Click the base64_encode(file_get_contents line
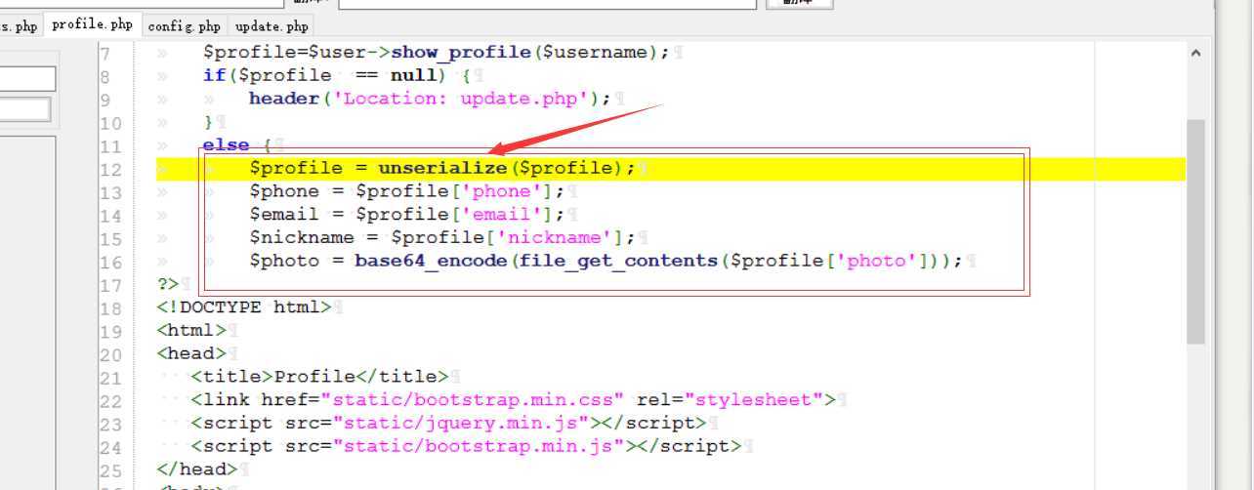Image resolution: width=1254 pixels, height=490 pixels. click(x=606, y=261)
